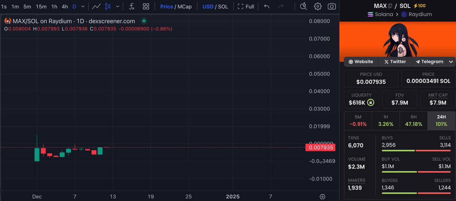Image resolution: width=456 pixels, height=201 pixels.
Task: Click the VOLUME value $2.3M
Action: pyautogui.click(x=356, y=166)
